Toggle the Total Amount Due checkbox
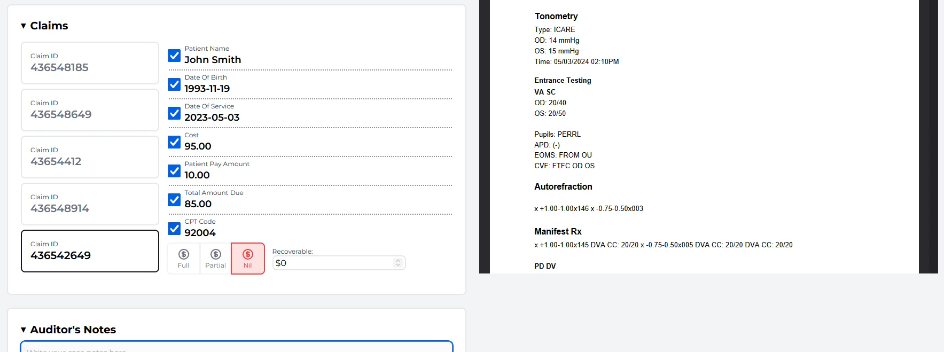 coord(174,200)
